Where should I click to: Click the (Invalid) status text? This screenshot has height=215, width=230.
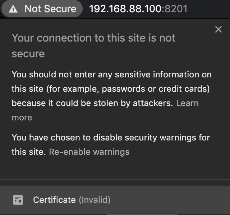tap(95, 200)
